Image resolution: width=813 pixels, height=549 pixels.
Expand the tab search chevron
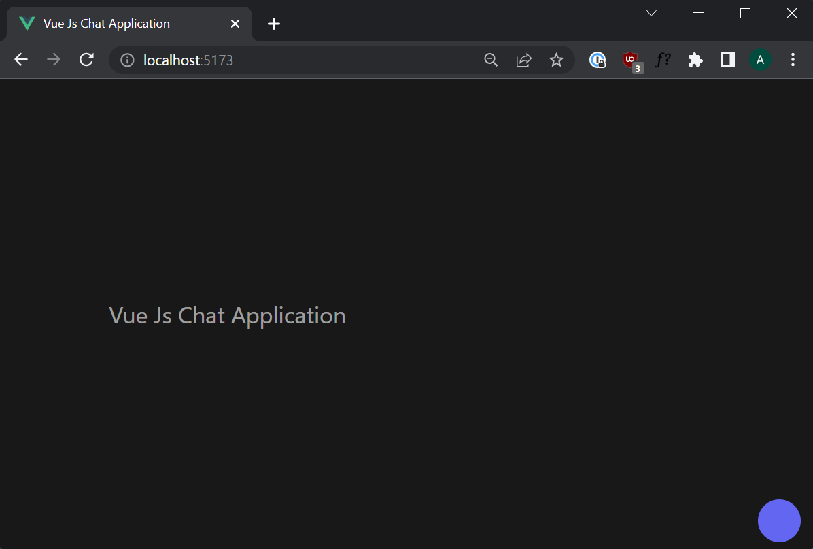pyautogui.click(x=652, y=13)
